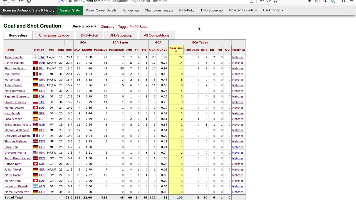Viewport: 356px width, 200px height.
Task: Open Giovanni Reyna's player page
Action: 15,152
